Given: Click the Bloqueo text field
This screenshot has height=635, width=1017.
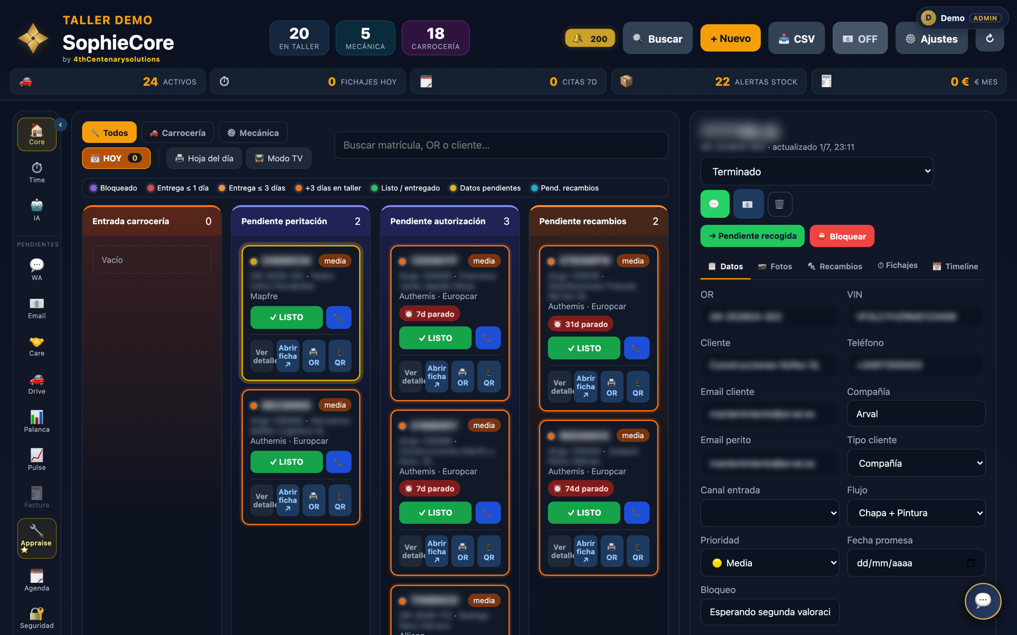Looking at the screenshot, I should (770, 612).
